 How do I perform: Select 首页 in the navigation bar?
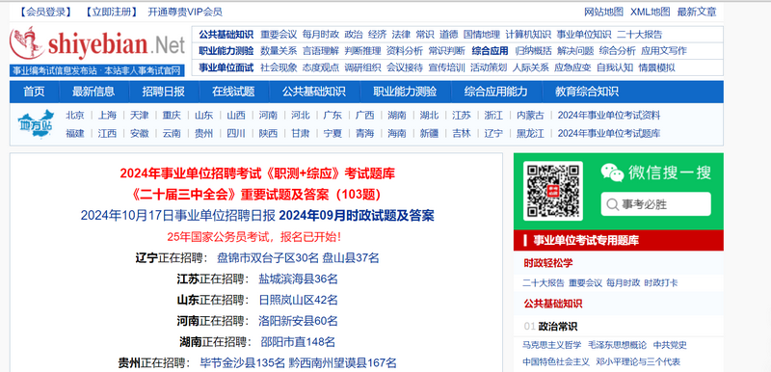(x=34, y=92)
